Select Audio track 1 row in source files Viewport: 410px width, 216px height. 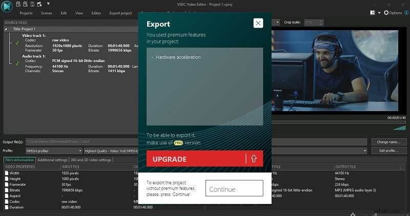[x=34, y=56]
